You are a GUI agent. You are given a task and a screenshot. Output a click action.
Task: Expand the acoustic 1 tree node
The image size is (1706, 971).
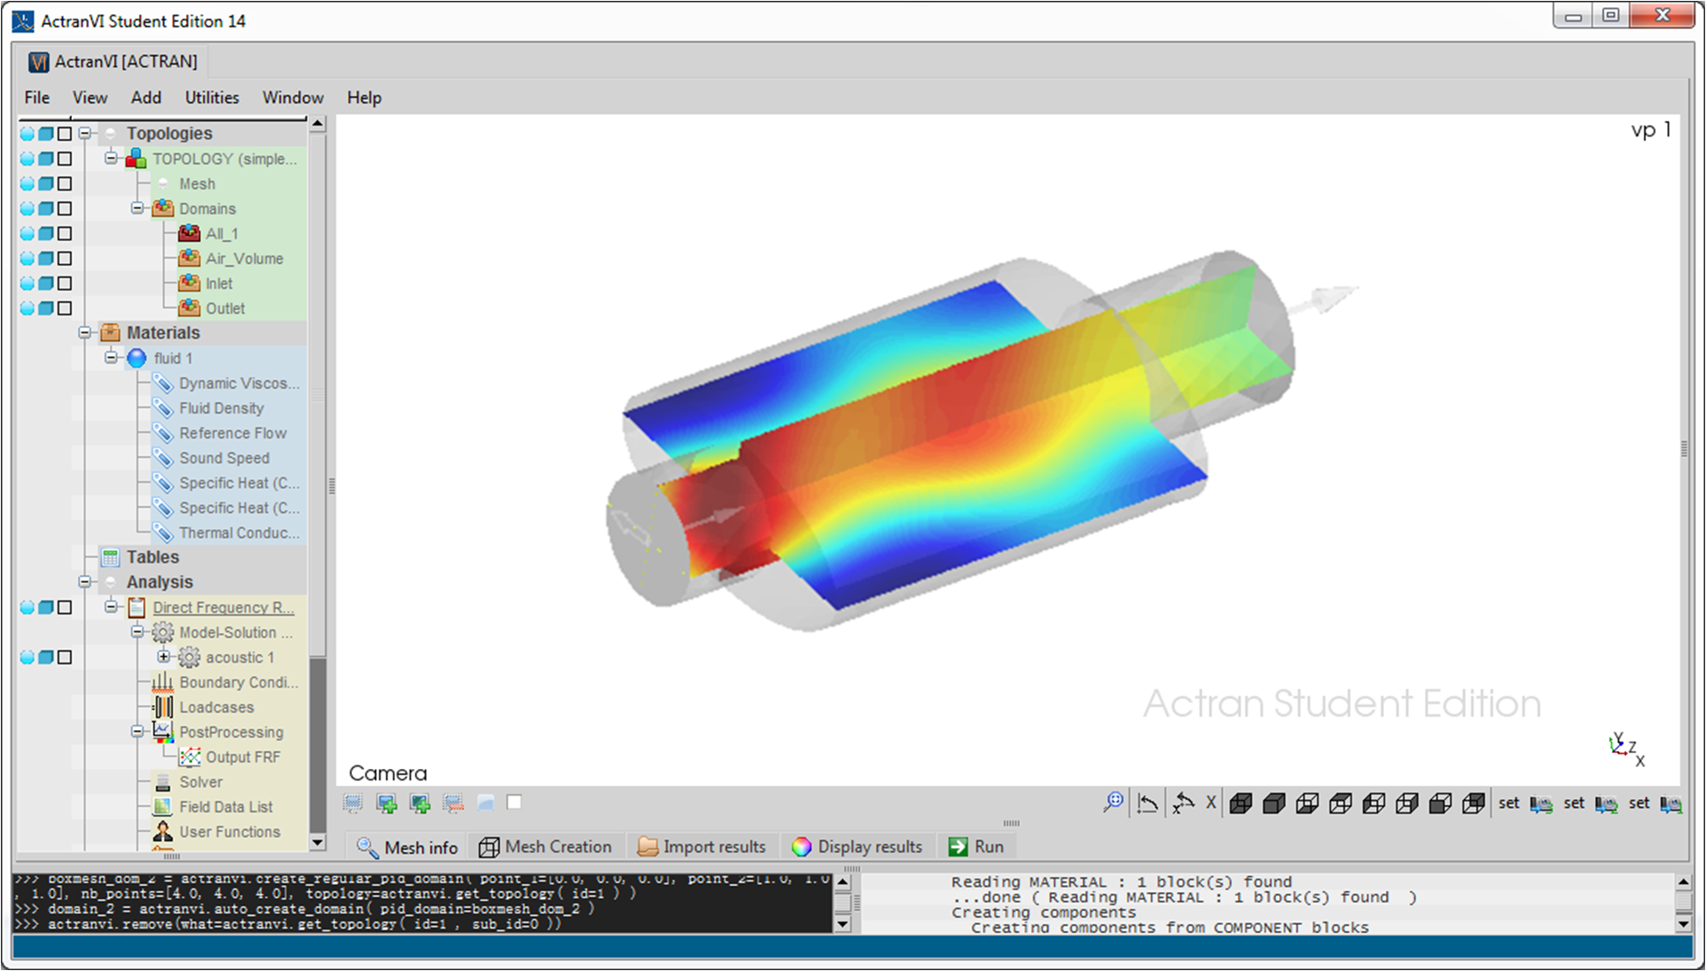point(164,656)
